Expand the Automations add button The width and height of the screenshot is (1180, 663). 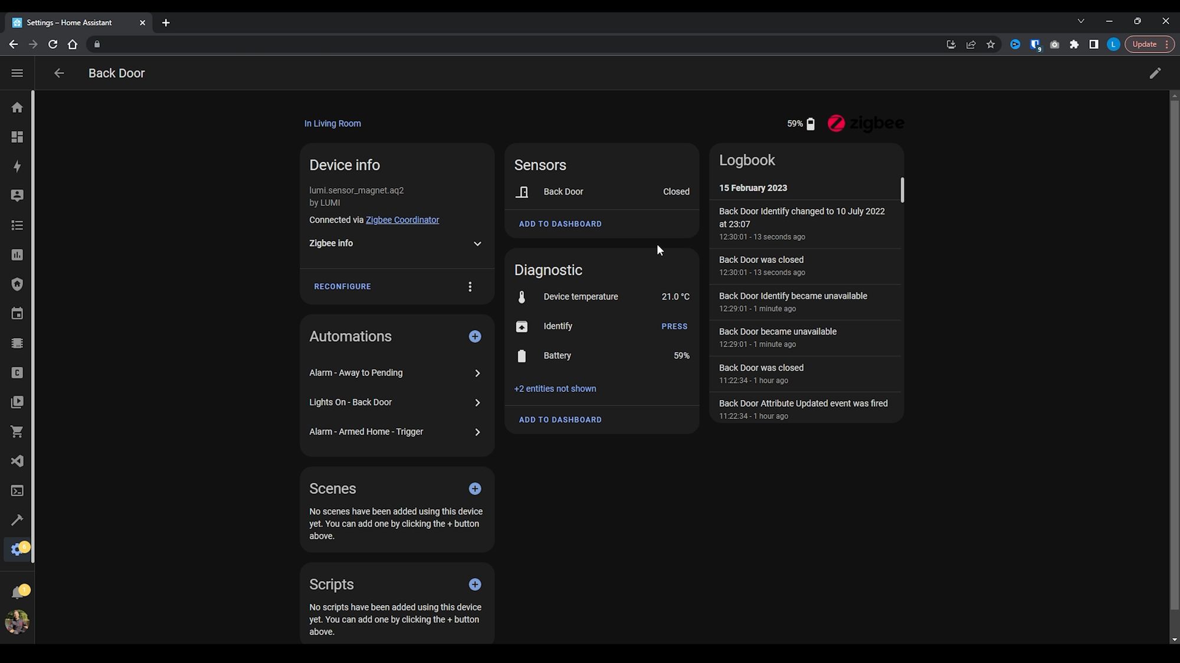tap(475, 336)
